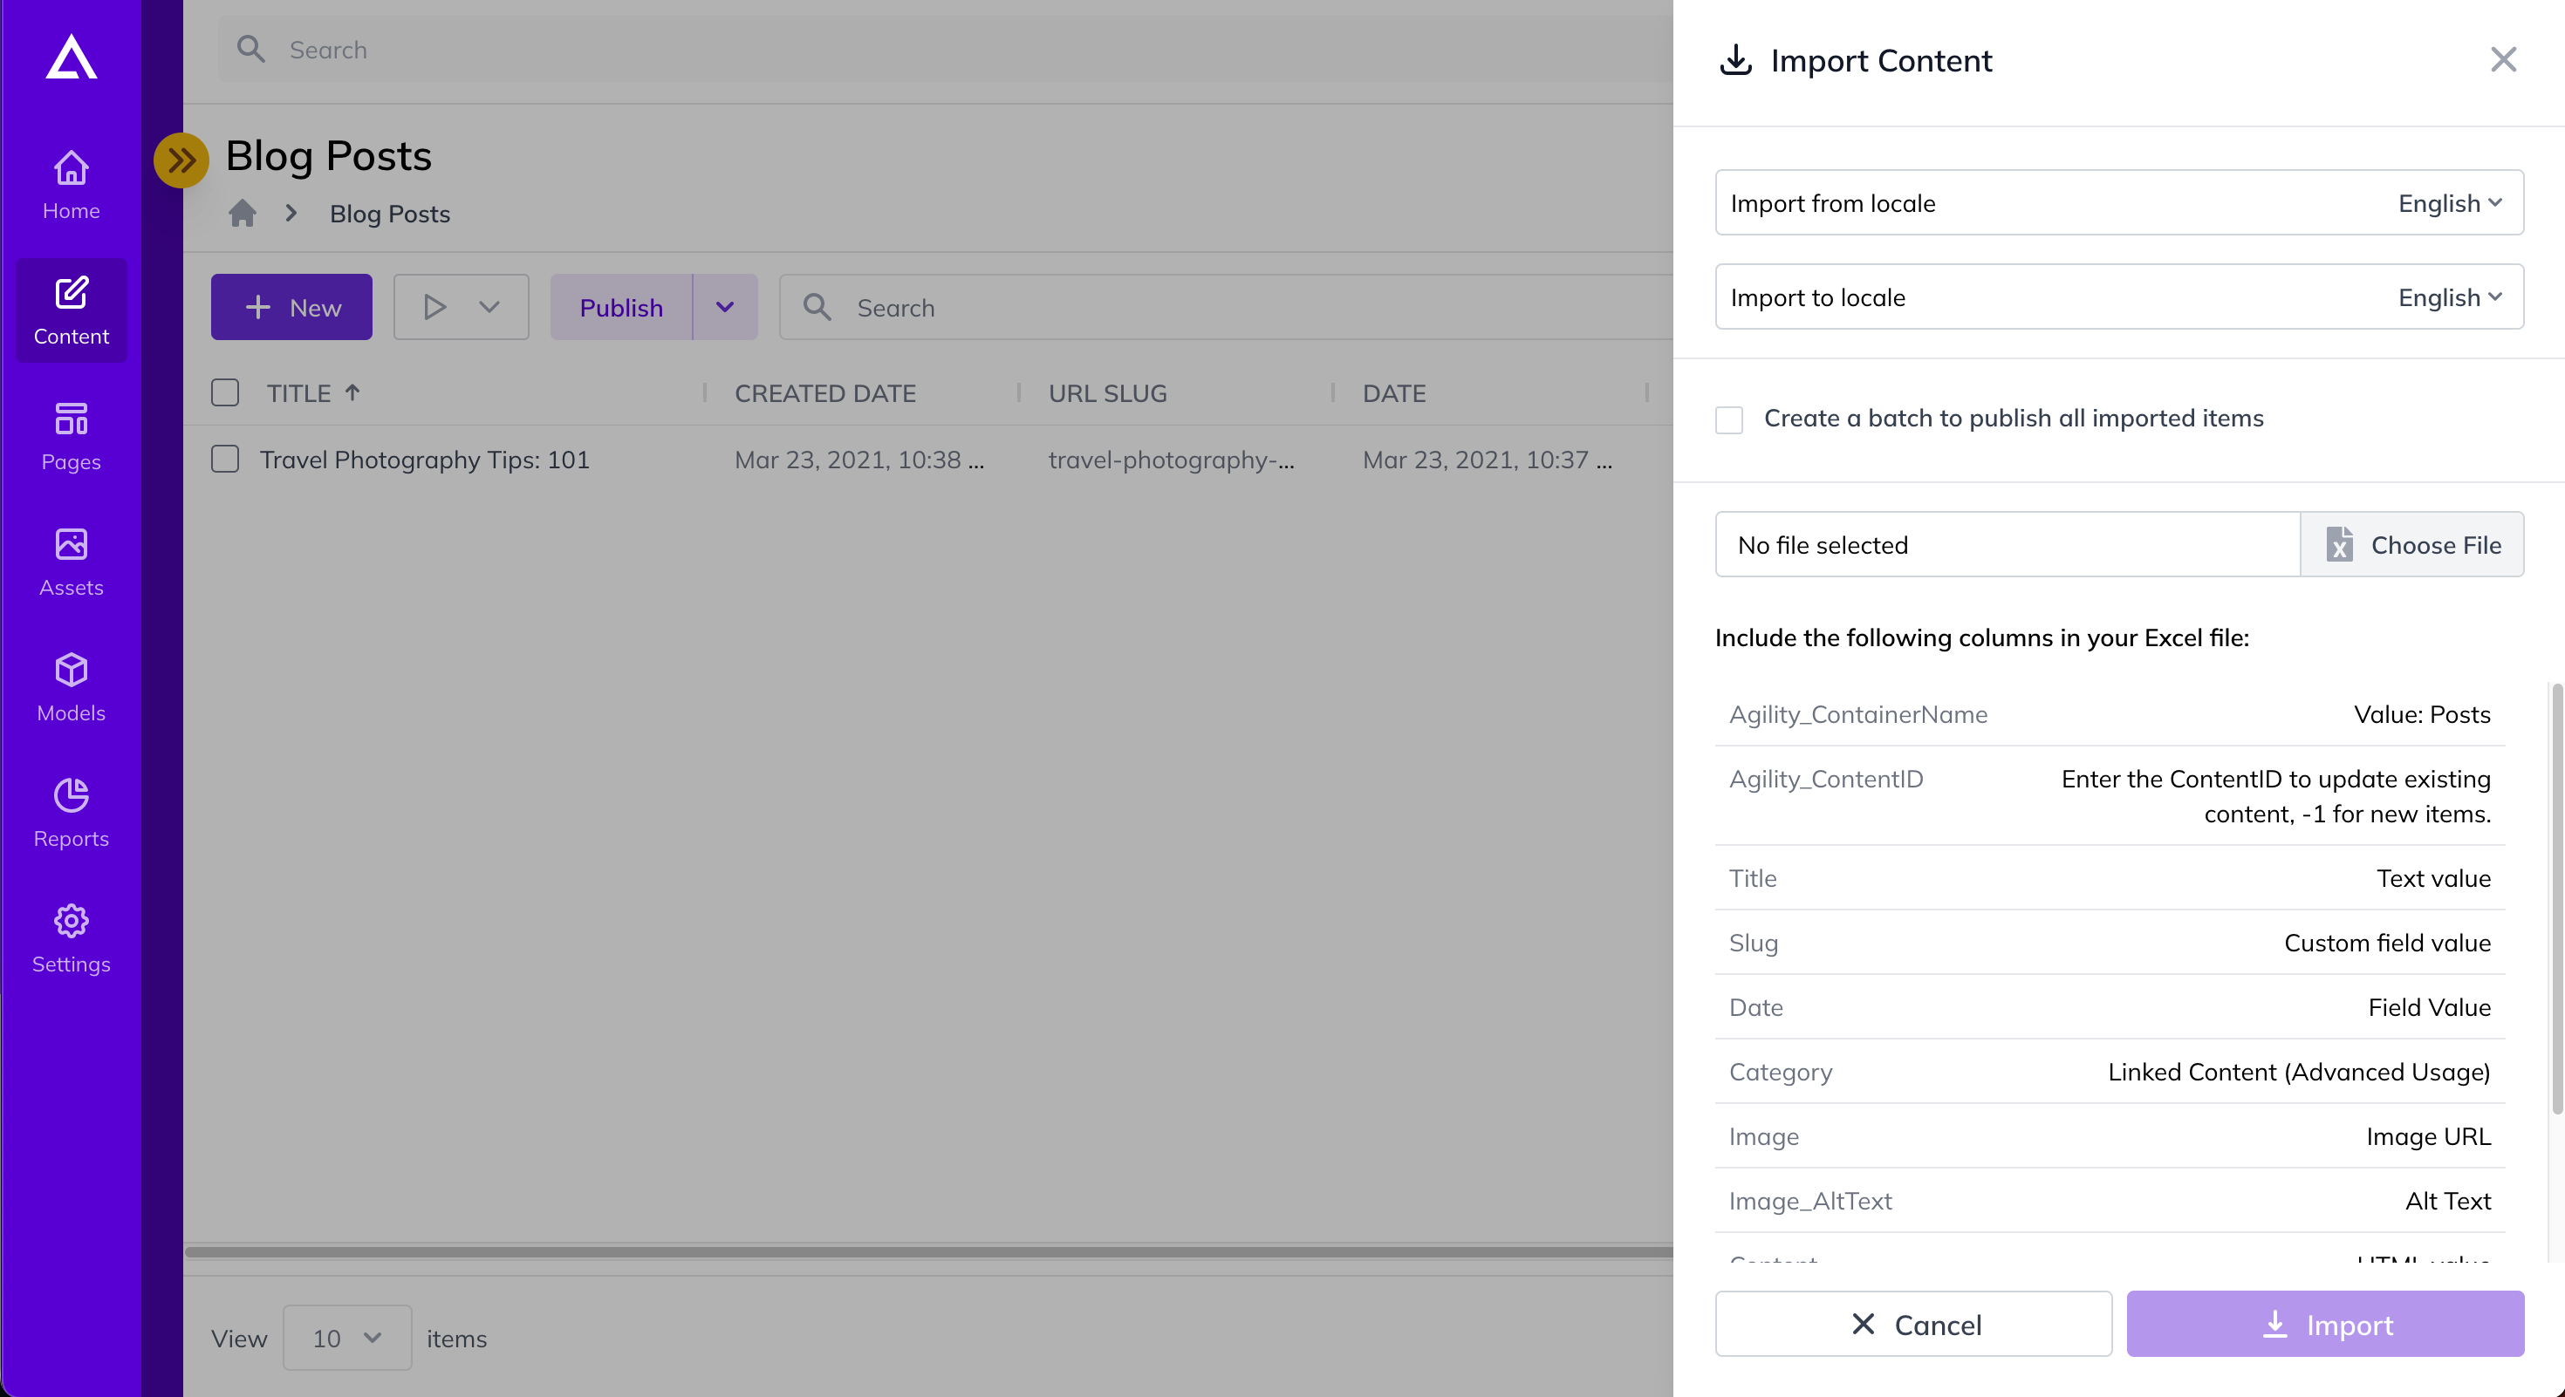Click the Import Content download icon

1735,59
